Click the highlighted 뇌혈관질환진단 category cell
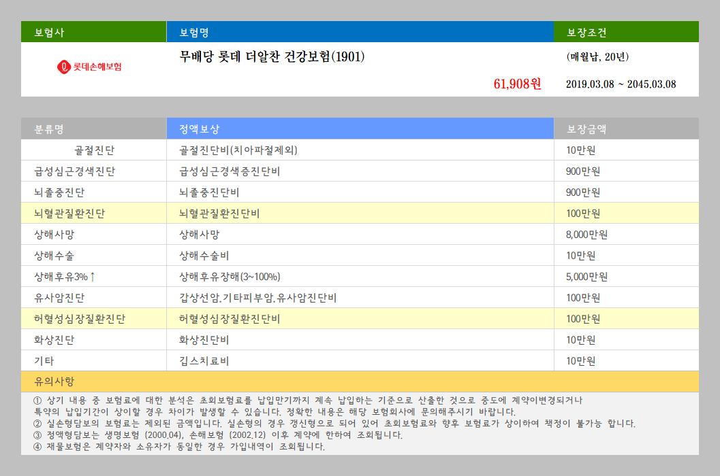 (x=94, y=214)
